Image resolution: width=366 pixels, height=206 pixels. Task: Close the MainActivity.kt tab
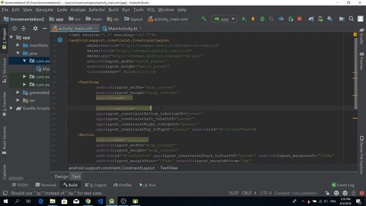pyautogui.click(x=141, y=28)
